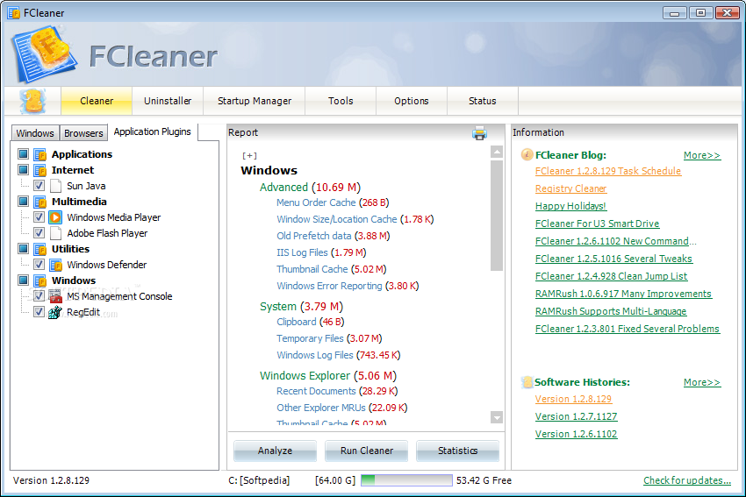The height and width of the screenshot is (497, 746).
Task: Click the RegEdit cube icon
Action: (55, 312)
